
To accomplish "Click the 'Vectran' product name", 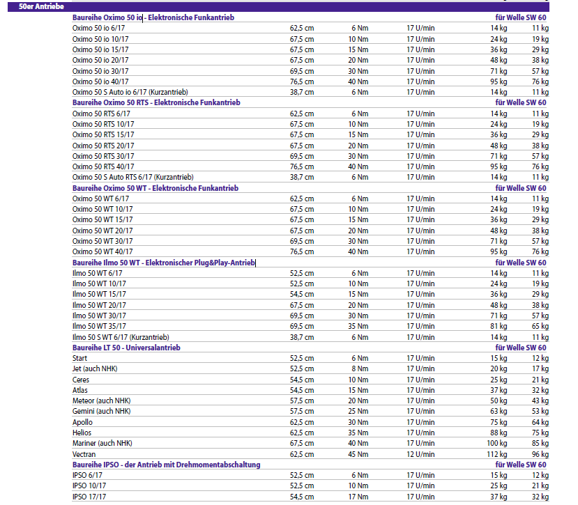I will (84, 454).
